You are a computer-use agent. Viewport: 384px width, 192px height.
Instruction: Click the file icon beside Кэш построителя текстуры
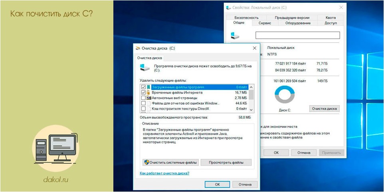(148, 109)
